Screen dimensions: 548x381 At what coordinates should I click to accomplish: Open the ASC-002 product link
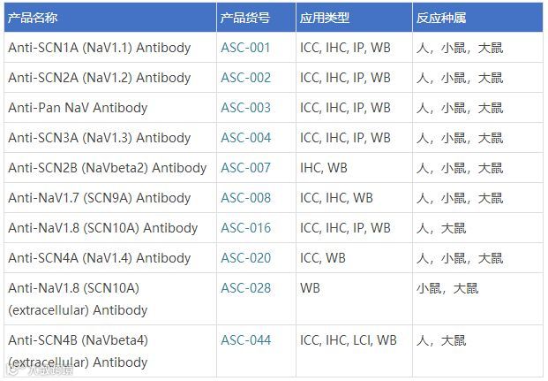coord(245,78)
